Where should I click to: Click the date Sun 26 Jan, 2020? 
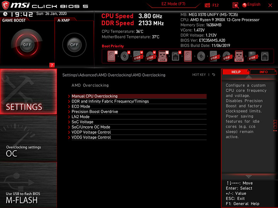[x=51, y=13]
